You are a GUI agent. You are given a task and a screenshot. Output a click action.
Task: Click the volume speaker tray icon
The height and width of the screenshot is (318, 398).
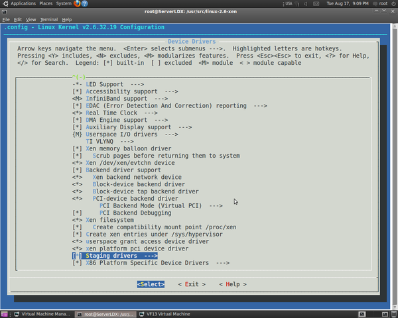point(306,4)
